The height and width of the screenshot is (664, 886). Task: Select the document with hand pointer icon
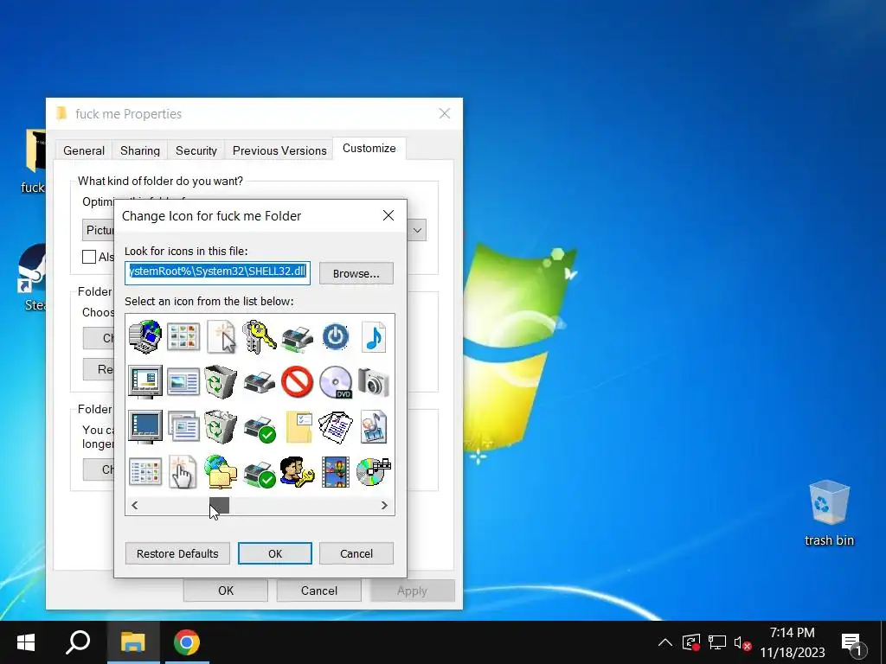coord(183,472)
